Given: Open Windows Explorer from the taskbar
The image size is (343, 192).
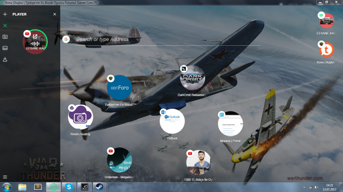Looking at the screenshot, I should tap(22, 187).
